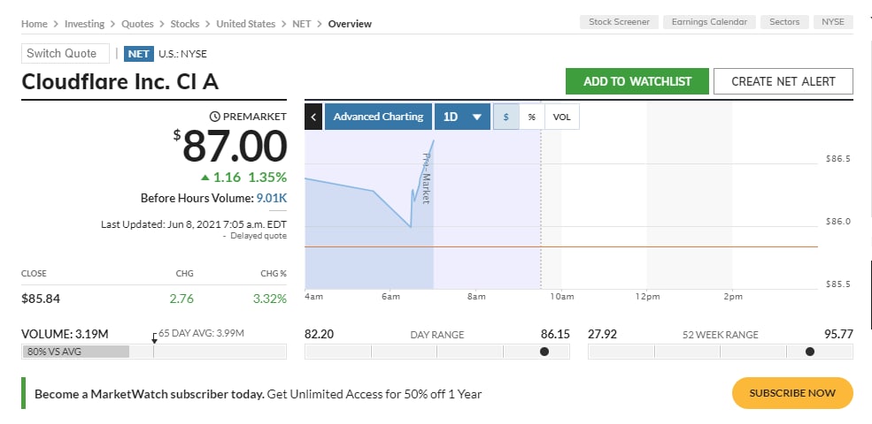This screenshot has width=872, height=424.
Task: Click the 1.35% premarket change percent
Action: 267,178
